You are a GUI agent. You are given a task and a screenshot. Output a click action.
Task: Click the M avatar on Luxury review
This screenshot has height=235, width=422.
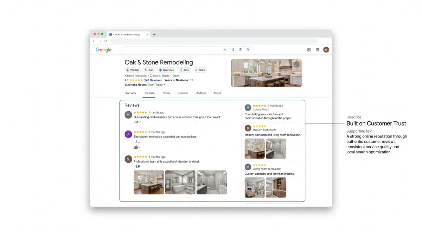[248, 107]
